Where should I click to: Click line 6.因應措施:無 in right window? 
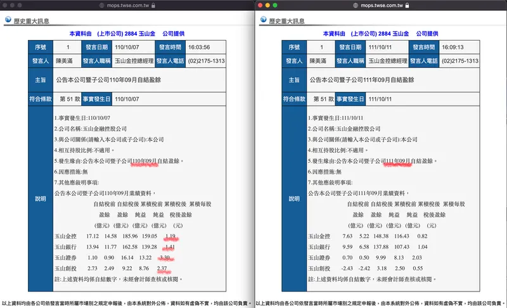click(x=324, y=172)
